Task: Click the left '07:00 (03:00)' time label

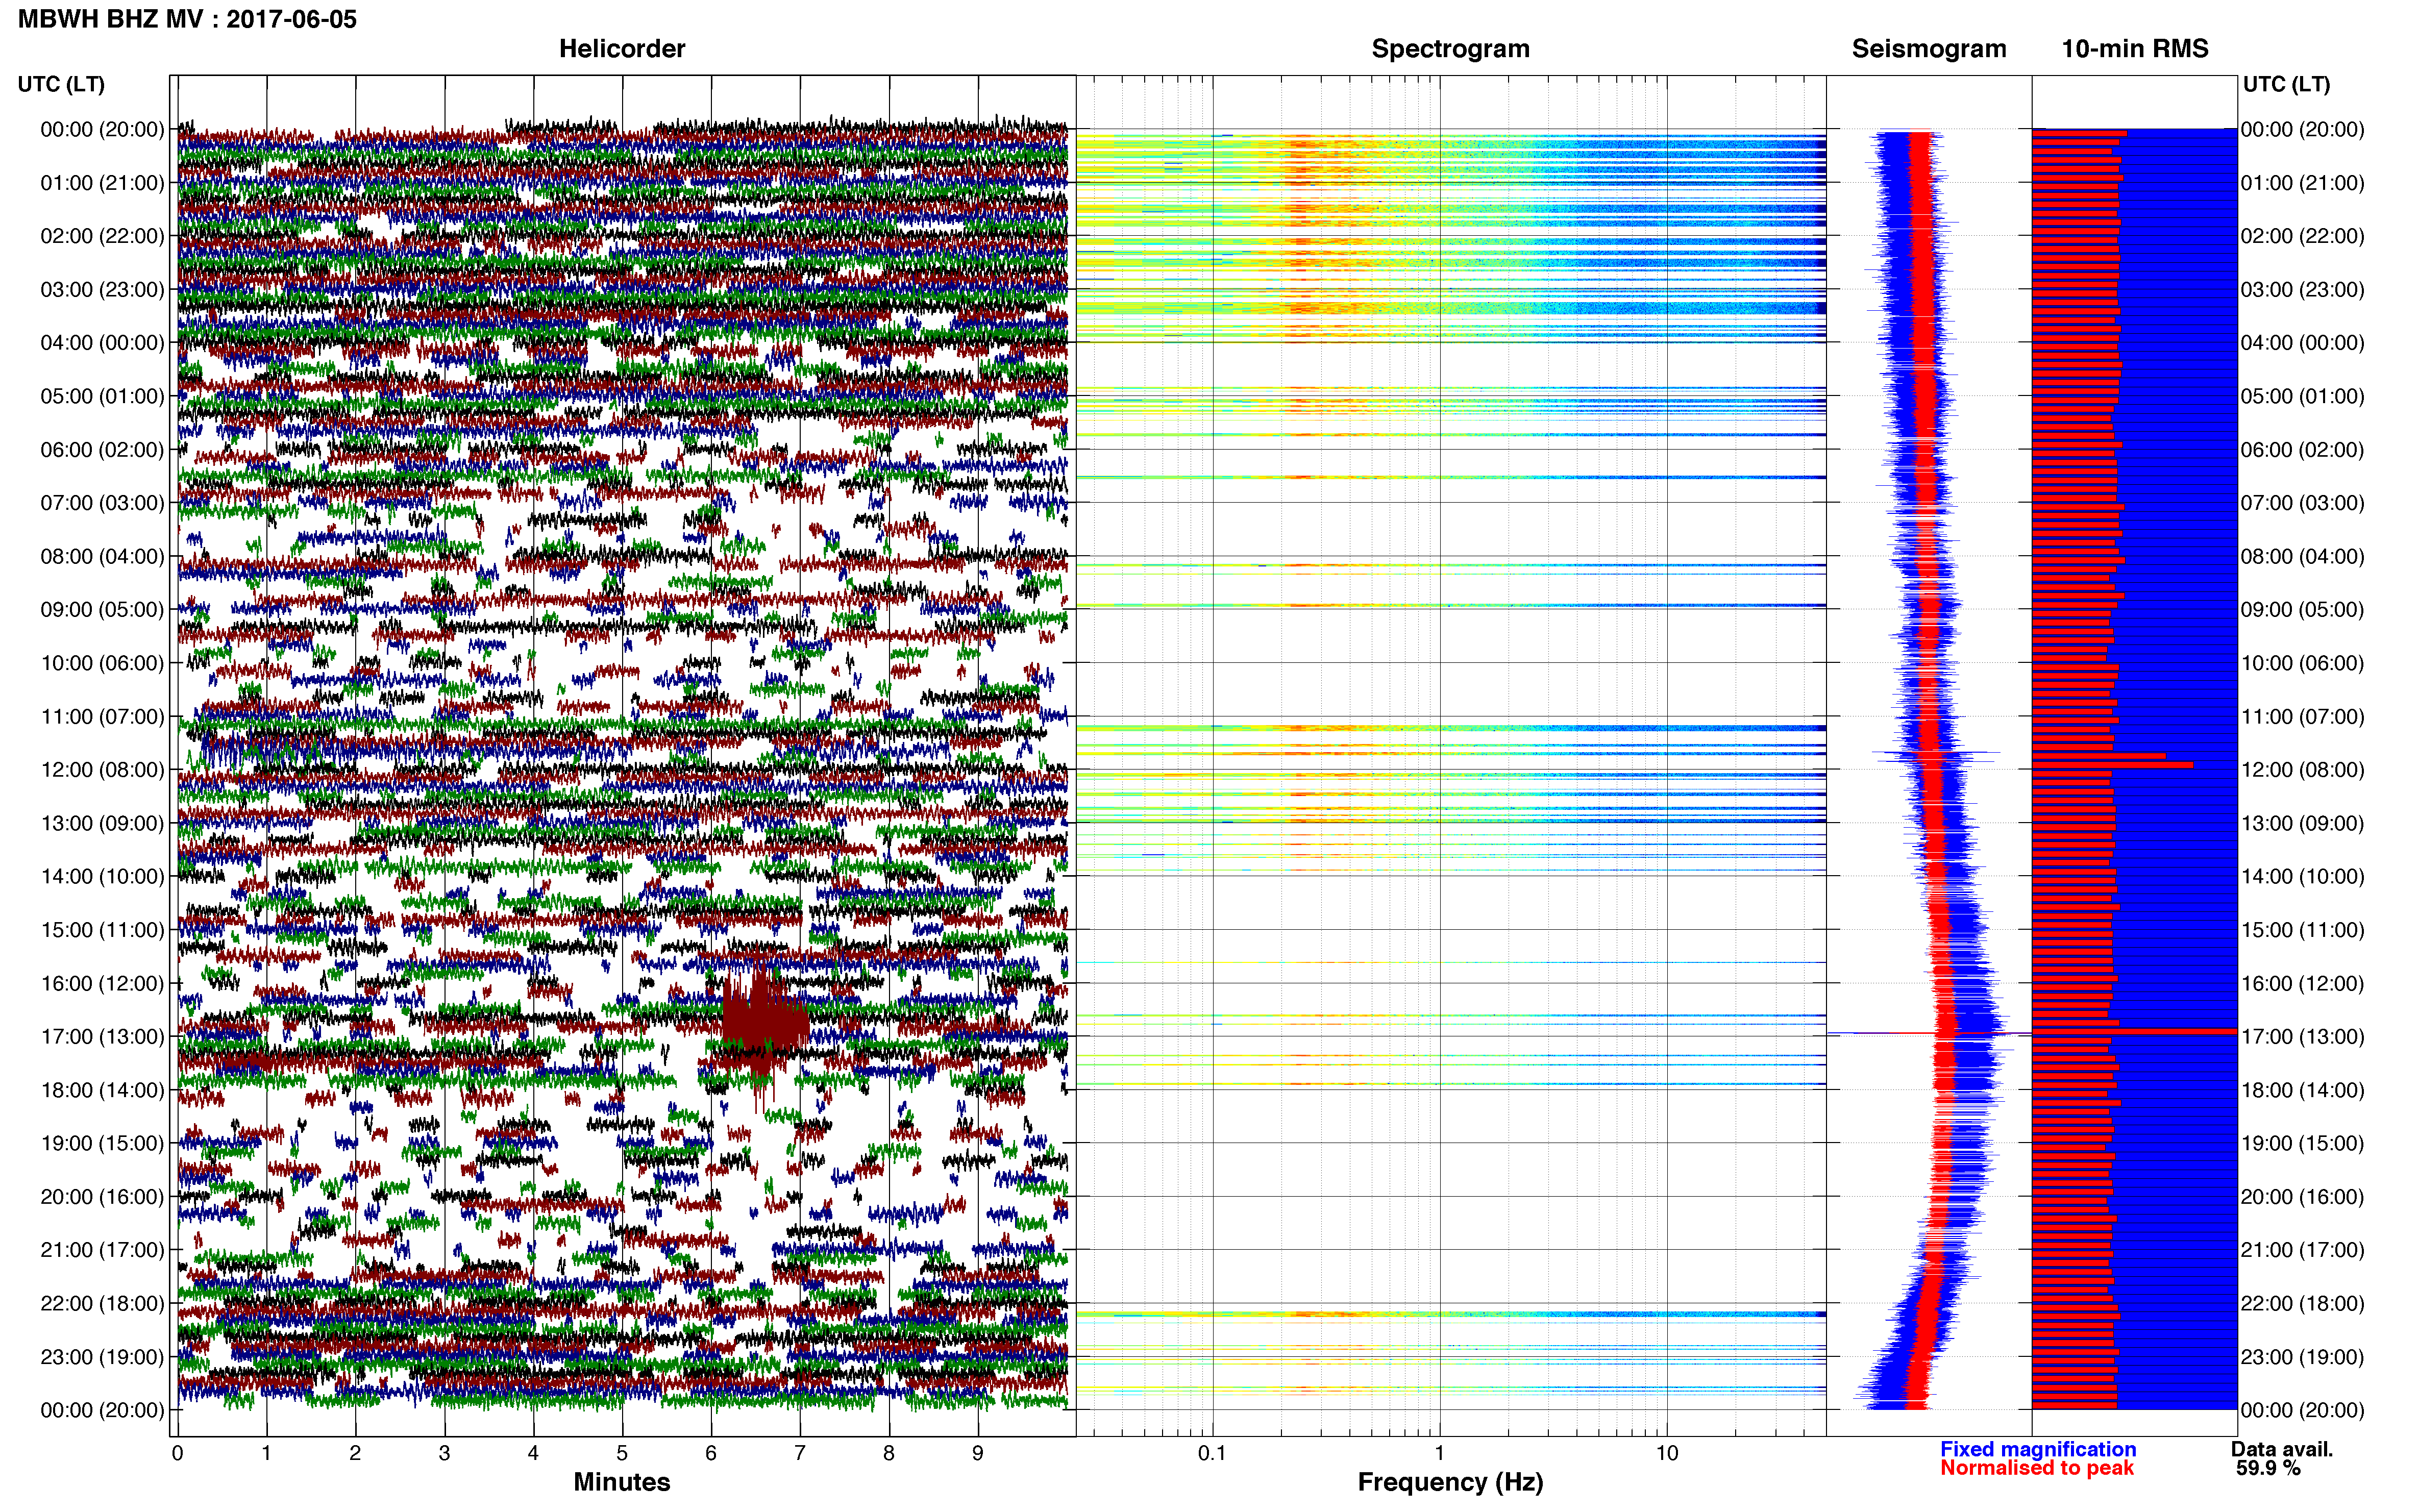Action: click(x=102, y=503)
